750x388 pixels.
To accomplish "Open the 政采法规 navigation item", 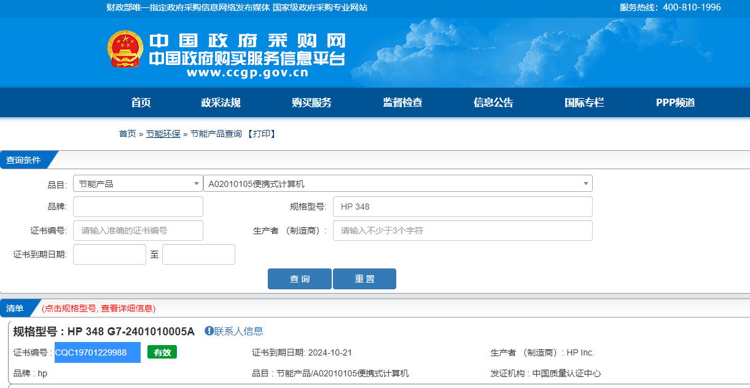I will click(221, 103).
